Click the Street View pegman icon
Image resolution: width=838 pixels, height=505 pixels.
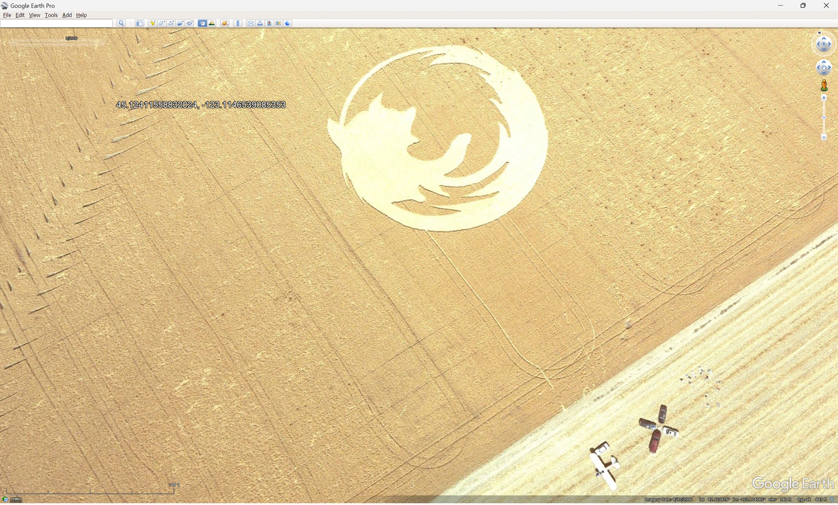pos(824,85)
